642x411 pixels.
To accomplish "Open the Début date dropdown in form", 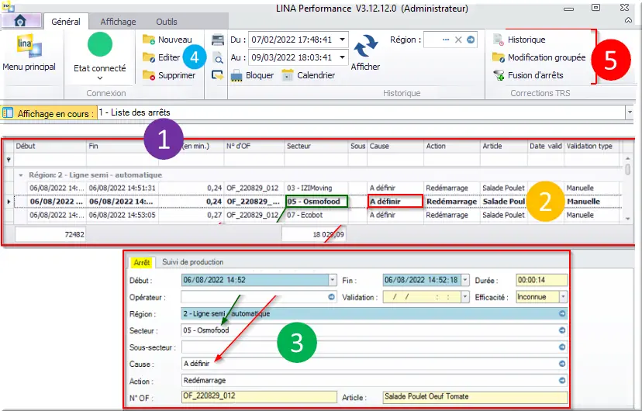I will 332,280.
